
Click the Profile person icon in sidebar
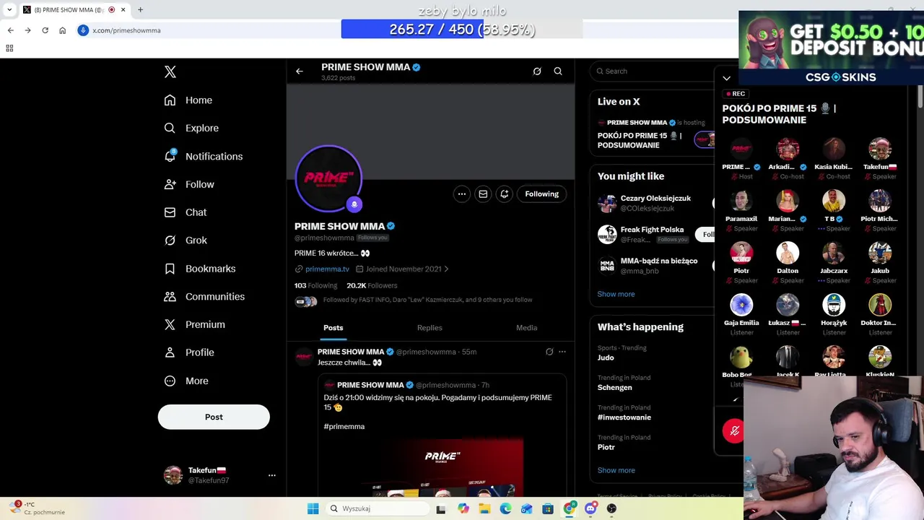[x=170, y=352]
